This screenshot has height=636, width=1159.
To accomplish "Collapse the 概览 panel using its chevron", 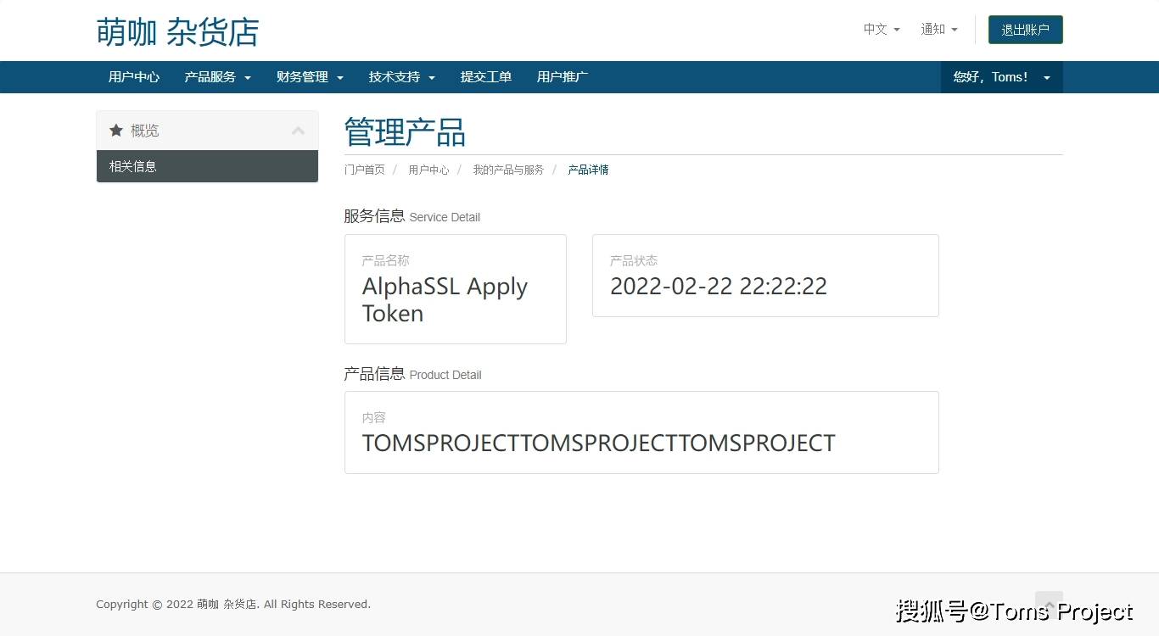I will 298,130.
